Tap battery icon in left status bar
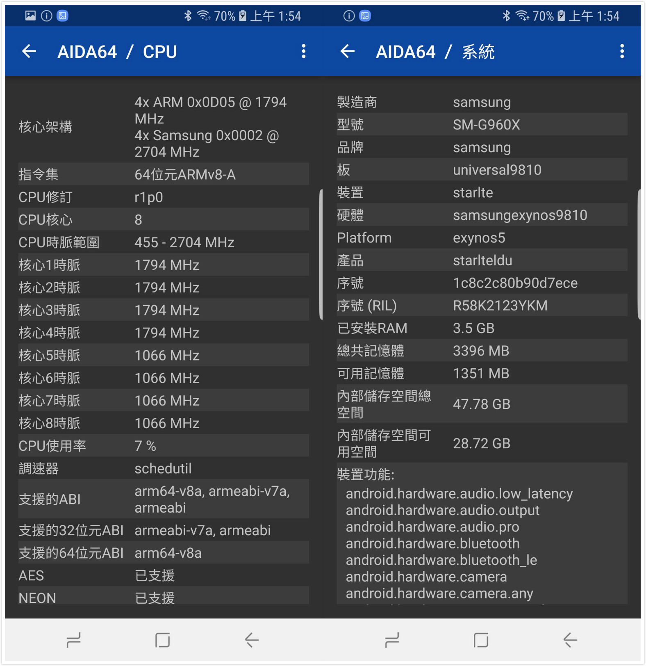Viewport: 646px width, 666px height. pyautogui.click(x=243, y=16)
